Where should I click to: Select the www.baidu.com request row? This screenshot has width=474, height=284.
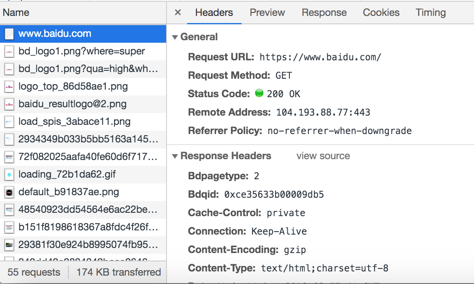click(x=83, y=34)
